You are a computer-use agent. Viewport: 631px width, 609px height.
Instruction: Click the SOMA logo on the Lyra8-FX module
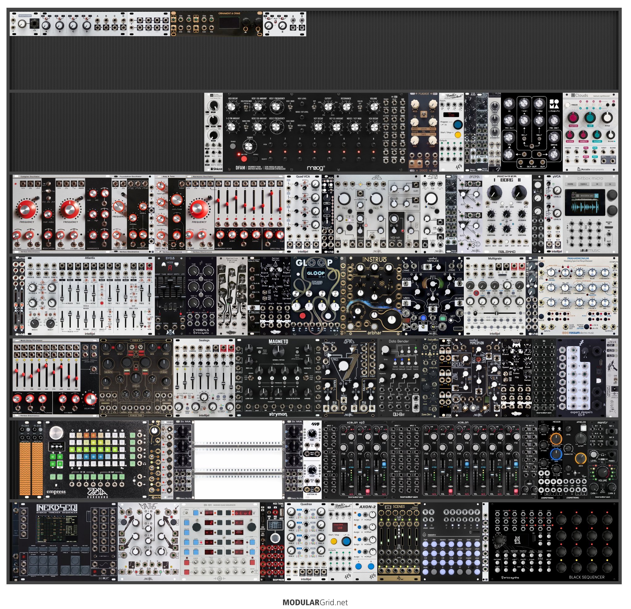point(554,104)
